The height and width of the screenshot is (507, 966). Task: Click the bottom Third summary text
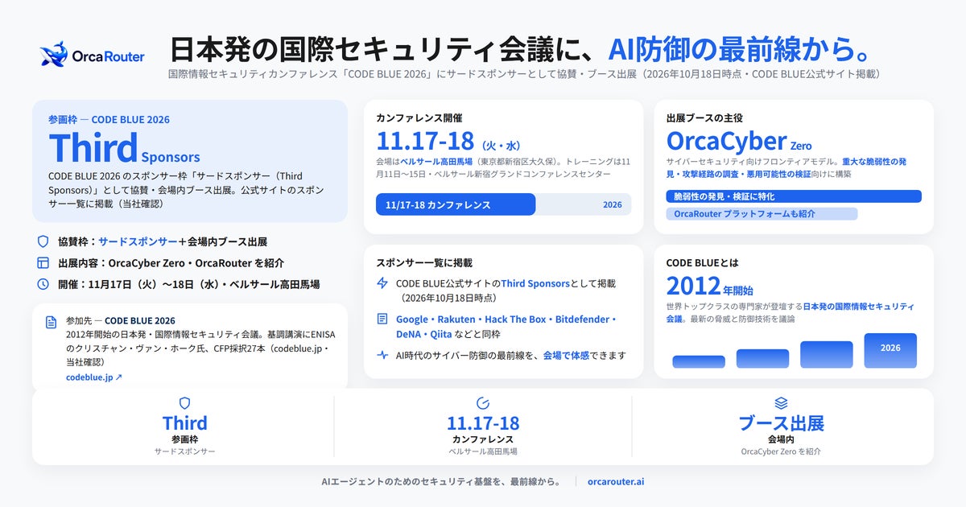pos(185,423)
